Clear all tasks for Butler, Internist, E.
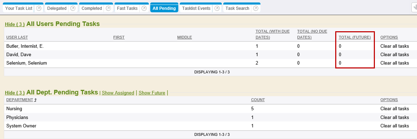417x139 pixels. 395,46
